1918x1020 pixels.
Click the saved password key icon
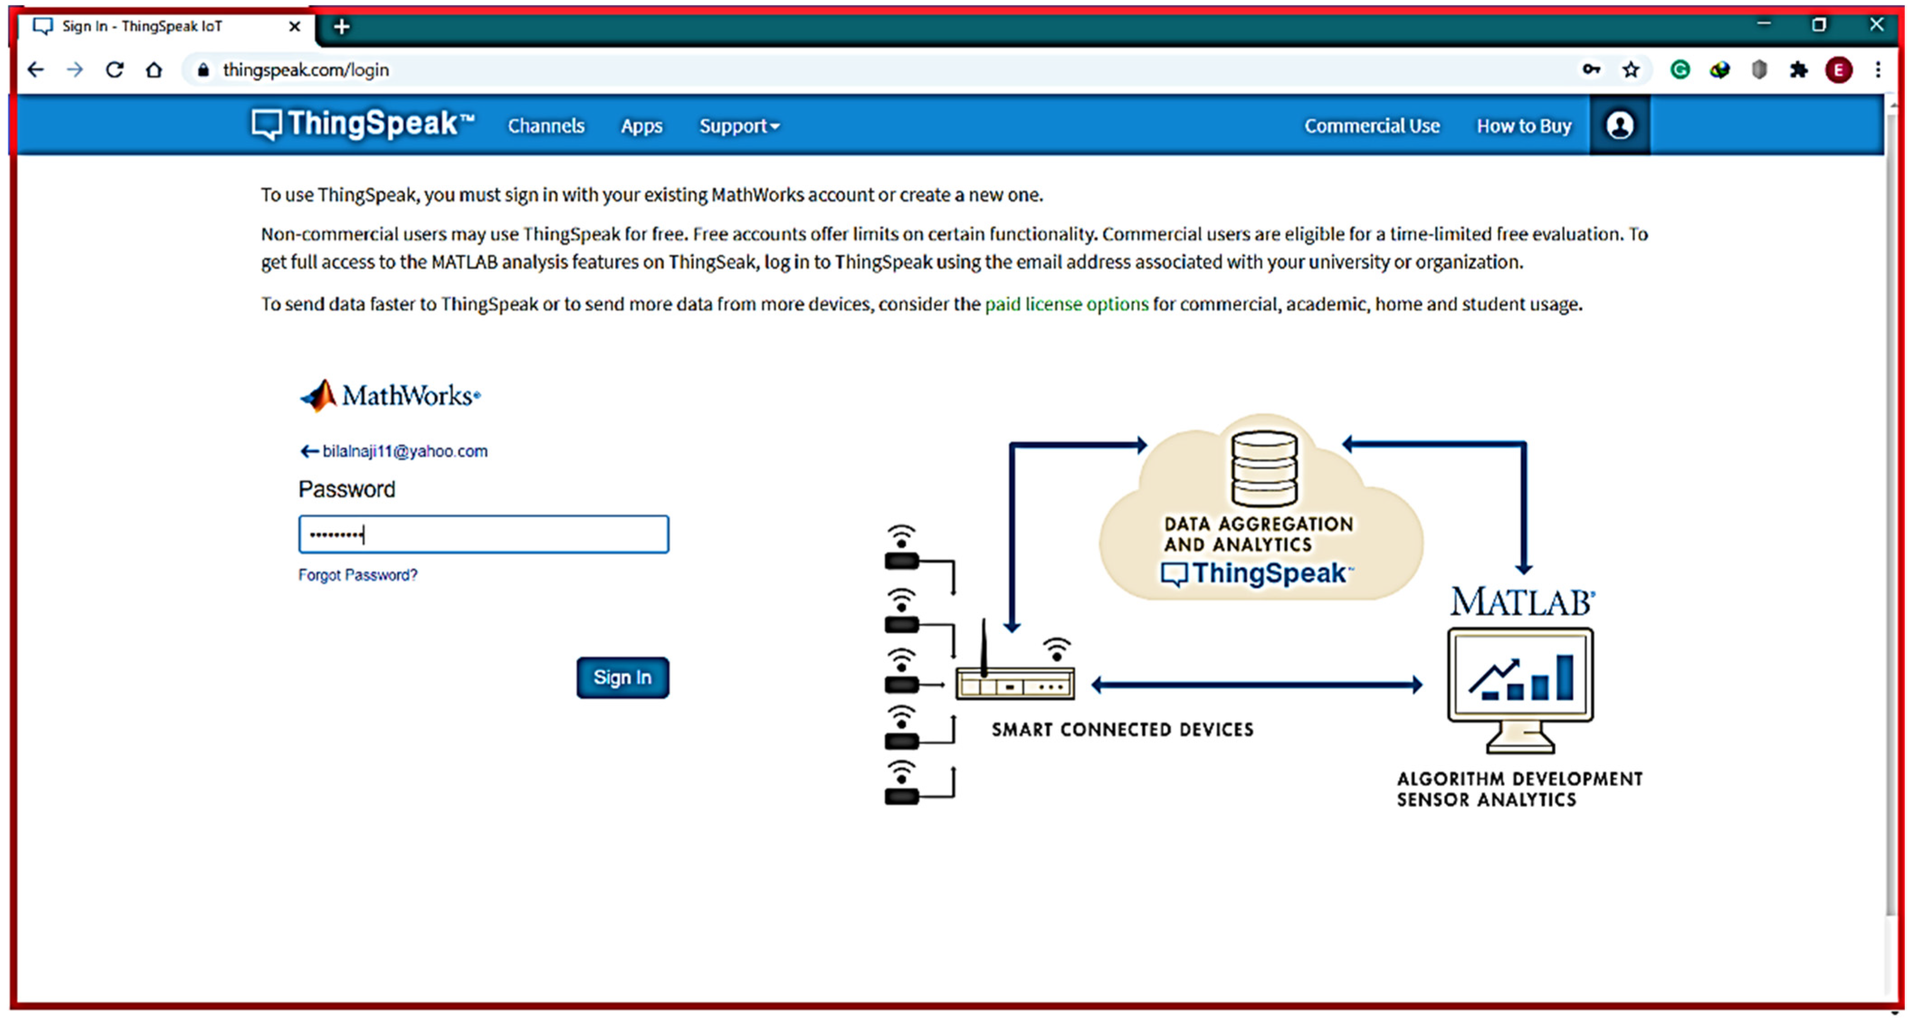pyautogui.click(x=1590, y=69)
